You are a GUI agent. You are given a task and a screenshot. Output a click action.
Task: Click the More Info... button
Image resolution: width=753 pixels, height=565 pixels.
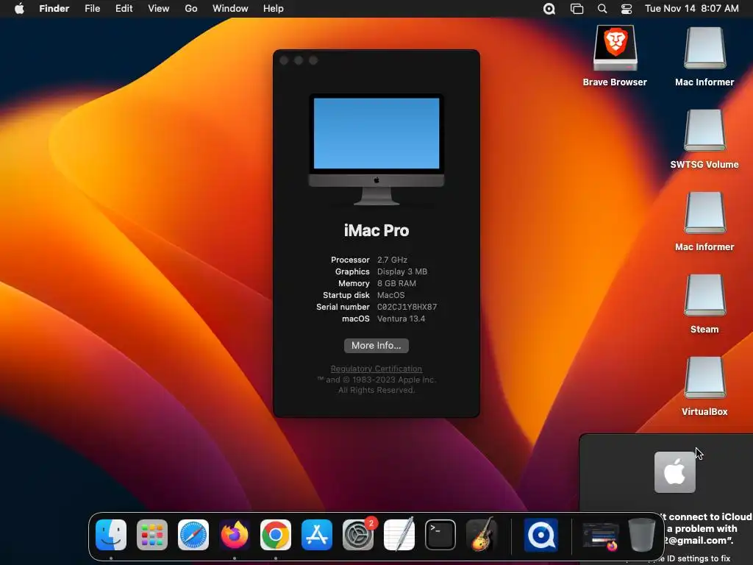[376, 346]
